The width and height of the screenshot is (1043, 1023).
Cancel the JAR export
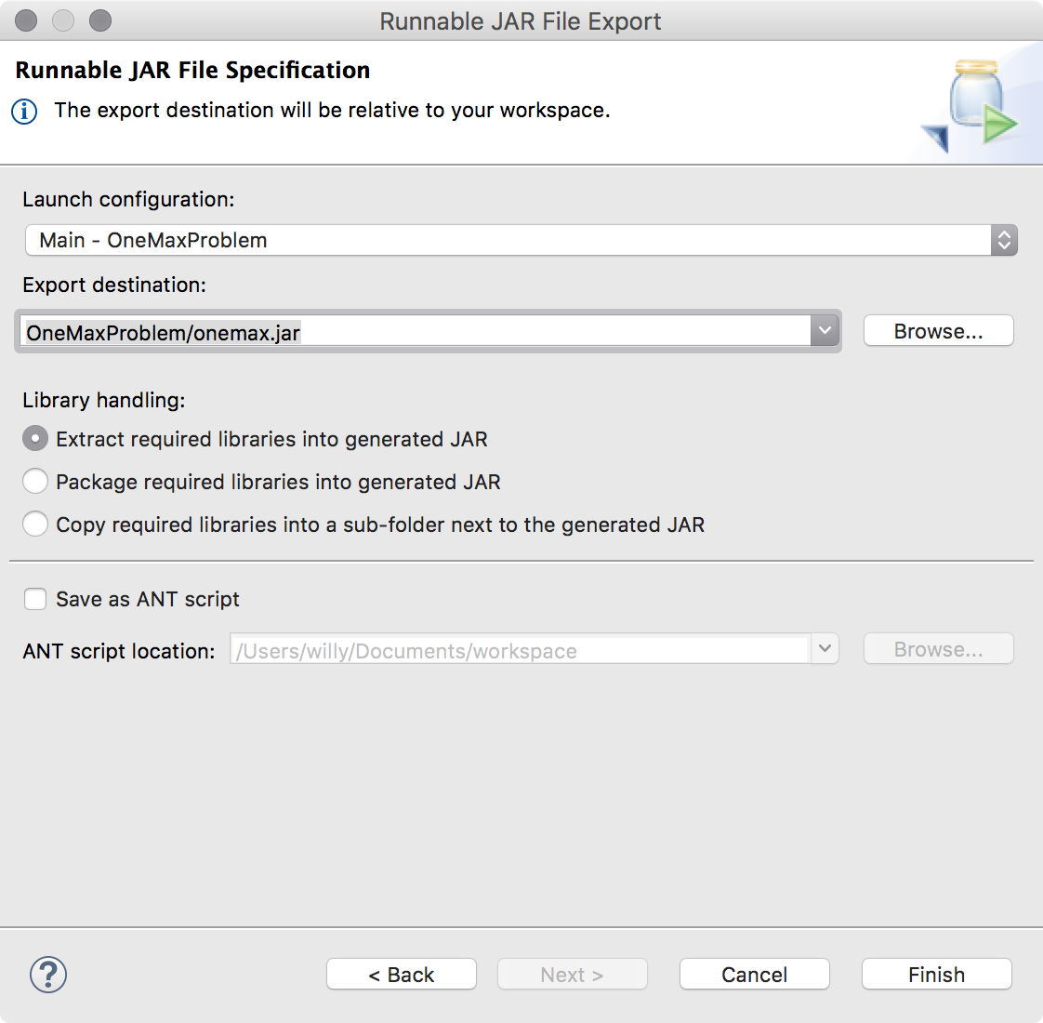[754, 974]
